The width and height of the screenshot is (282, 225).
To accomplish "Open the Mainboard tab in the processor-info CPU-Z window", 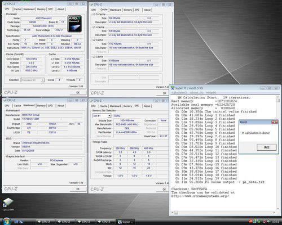I will coord(29,9).
